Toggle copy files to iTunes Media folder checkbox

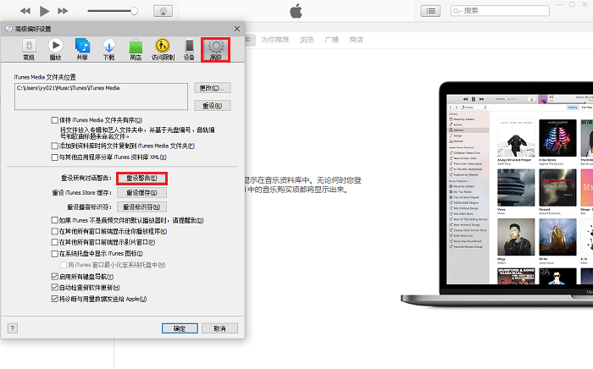54,146
